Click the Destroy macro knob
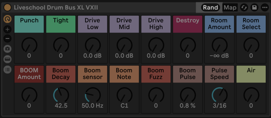 pos(188,45)
